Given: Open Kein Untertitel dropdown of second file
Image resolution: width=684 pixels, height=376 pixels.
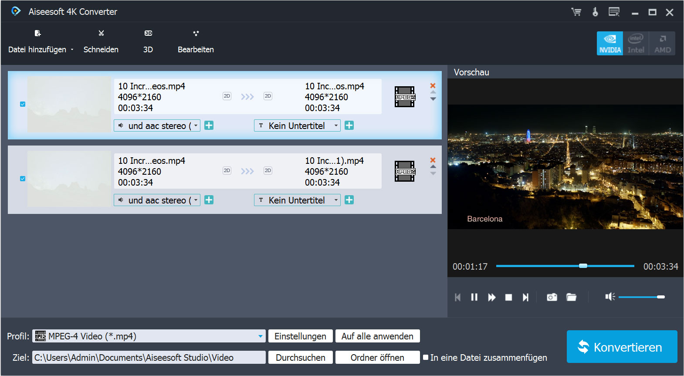Looking at the screenshot, I should 297,200.
